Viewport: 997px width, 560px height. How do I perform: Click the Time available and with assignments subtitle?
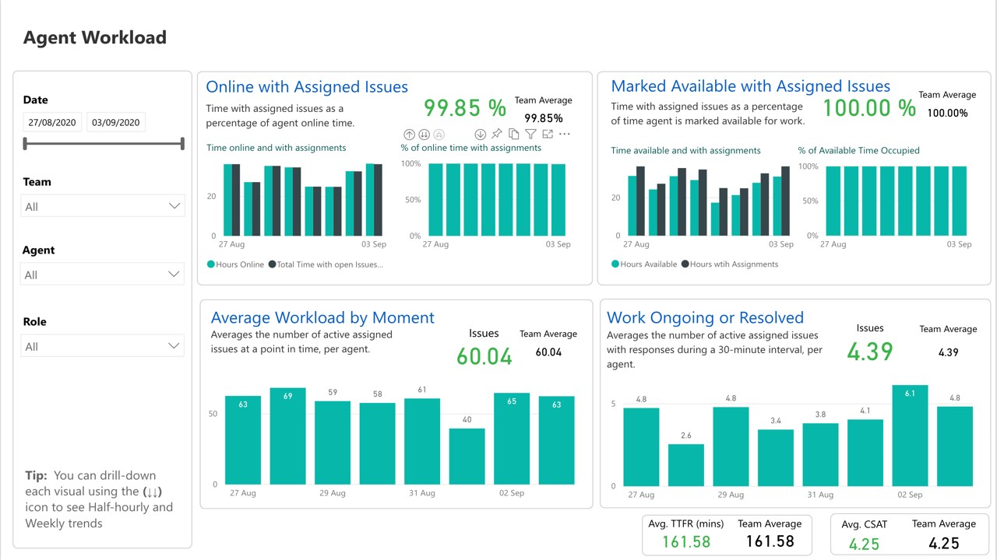pos(686,150)
